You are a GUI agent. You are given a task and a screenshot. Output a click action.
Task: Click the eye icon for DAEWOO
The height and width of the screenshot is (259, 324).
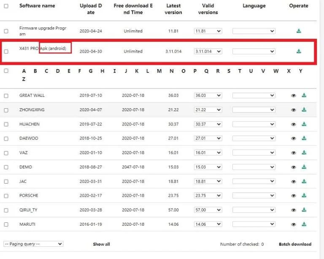coord(294,139)
